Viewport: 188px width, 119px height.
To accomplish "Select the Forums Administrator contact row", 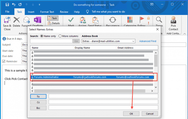I will [x=92, y=77].
